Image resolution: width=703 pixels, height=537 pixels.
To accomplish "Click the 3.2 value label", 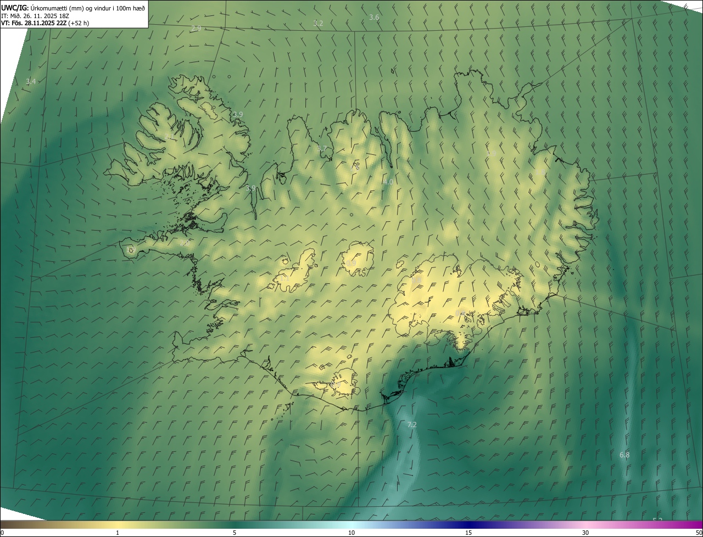I will (x=318, y=23).
